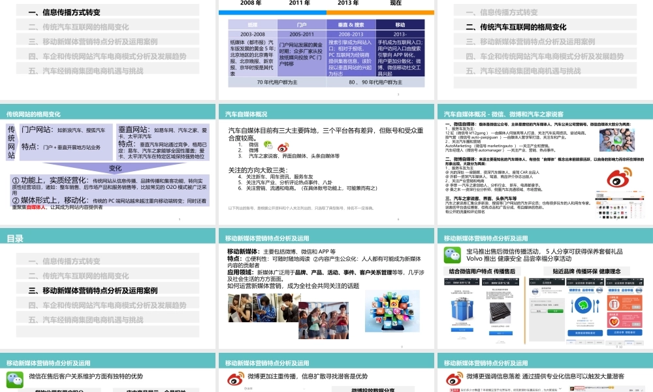Select the small green WeChat icon beside the group photo
Screen dimensions: 653x392
click(x=616, y=140)
